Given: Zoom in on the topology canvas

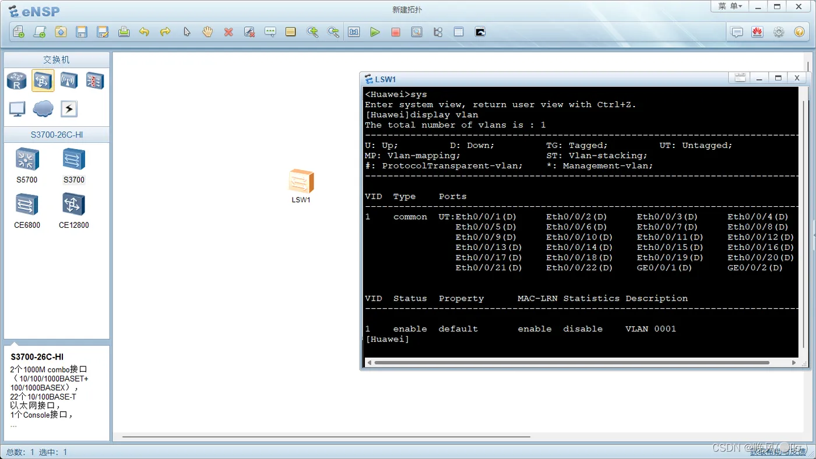Looking at the screenshot, I should 312,32.
